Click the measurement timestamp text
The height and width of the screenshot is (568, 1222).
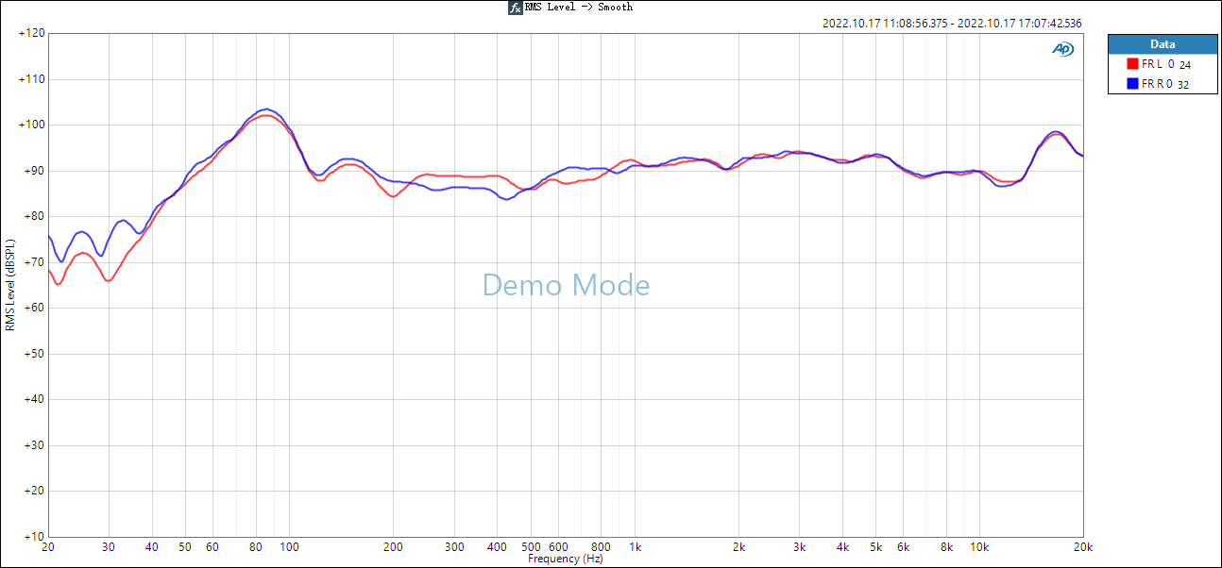952,24
